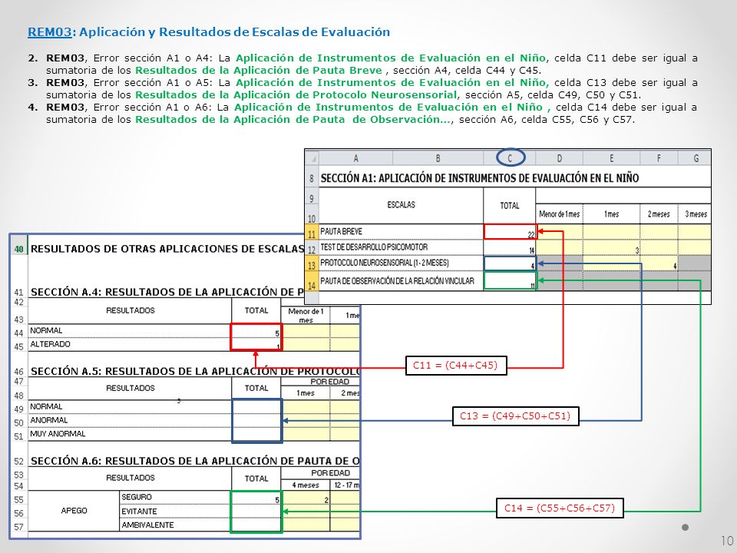Select column D header in the Sección A1 sheet
The image size is (737, 553).
click(560, 158)
